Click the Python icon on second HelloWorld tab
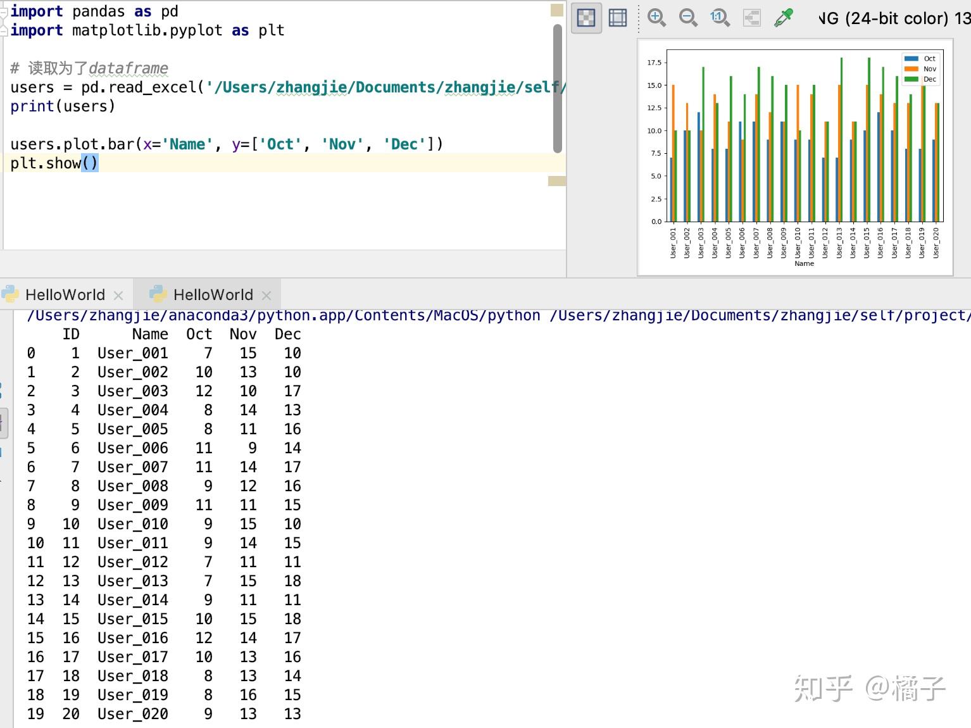This screenshot has height=728, width=971. [158, 294]
